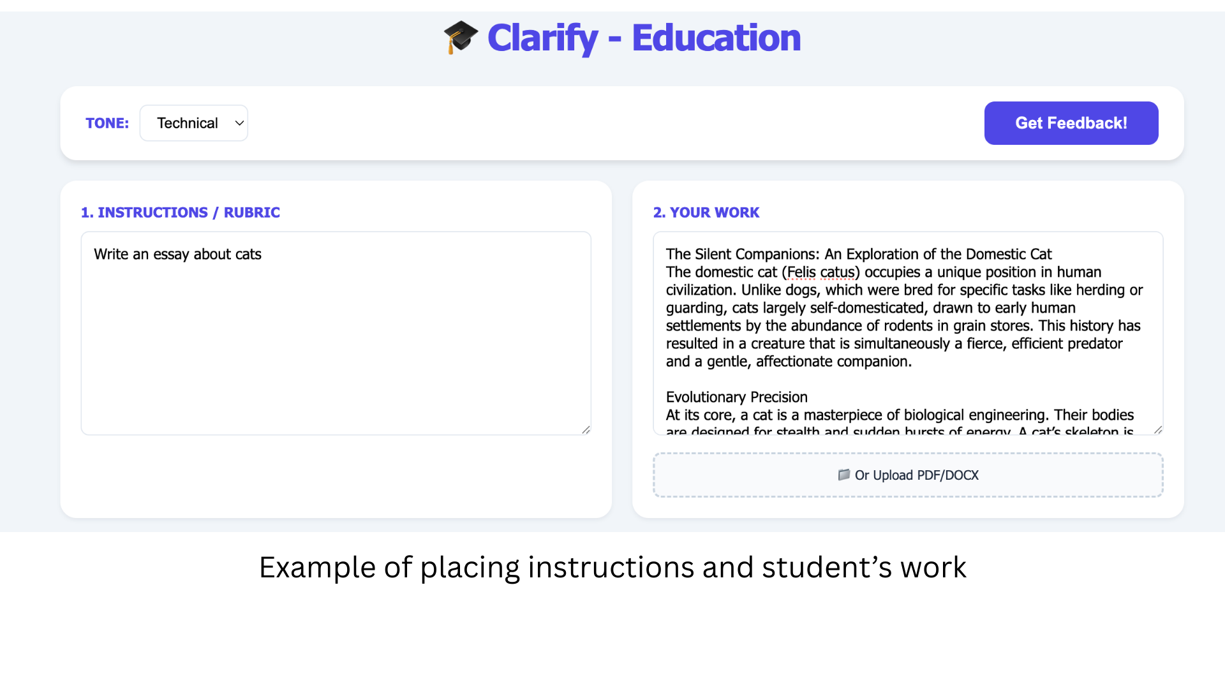Click the "1. INSTRUCTIONS / RUBRIC" section heading
Image resolution: width=1225 pixels, height=689 pixels.
pyautogui.click(x=180, y=212)
